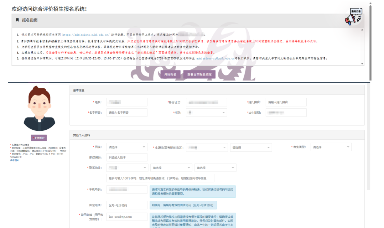Open the 生源地 province dropdown

[206, 147]
